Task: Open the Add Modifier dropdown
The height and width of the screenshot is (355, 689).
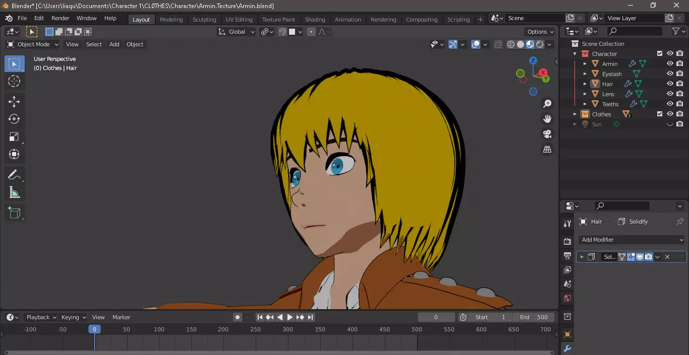Action: [x=631, y=240]
